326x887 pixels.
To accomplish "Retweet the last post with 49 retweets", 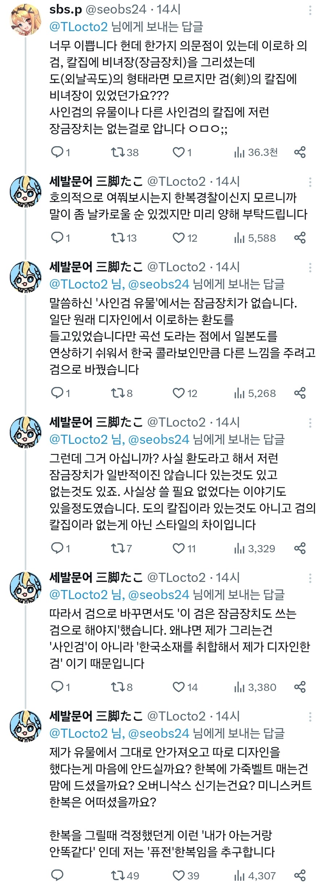I will (118, 876).
